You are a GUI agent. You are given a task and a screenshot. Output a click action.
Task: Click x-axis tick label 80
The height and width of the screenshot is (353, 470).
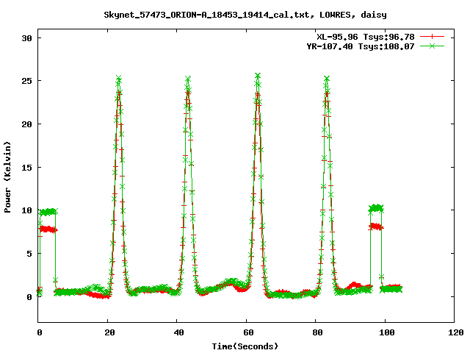[x=317, y=332]
